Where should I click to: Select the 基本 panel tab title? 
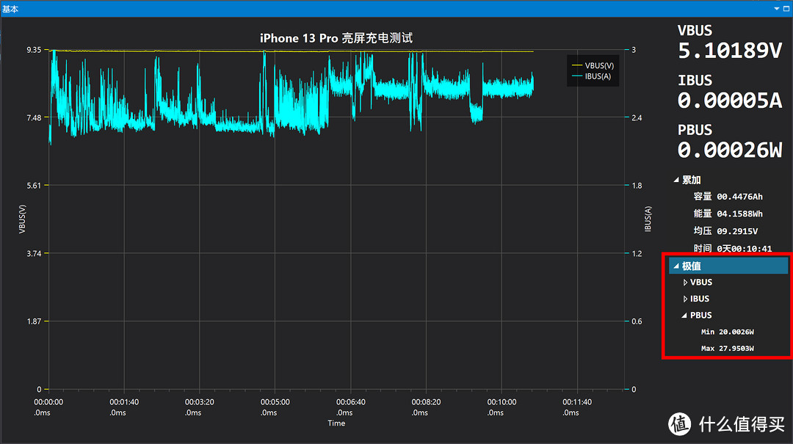click(10, 9)
